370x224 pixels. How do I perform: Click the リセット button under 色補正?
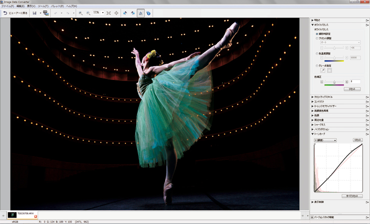352,89
